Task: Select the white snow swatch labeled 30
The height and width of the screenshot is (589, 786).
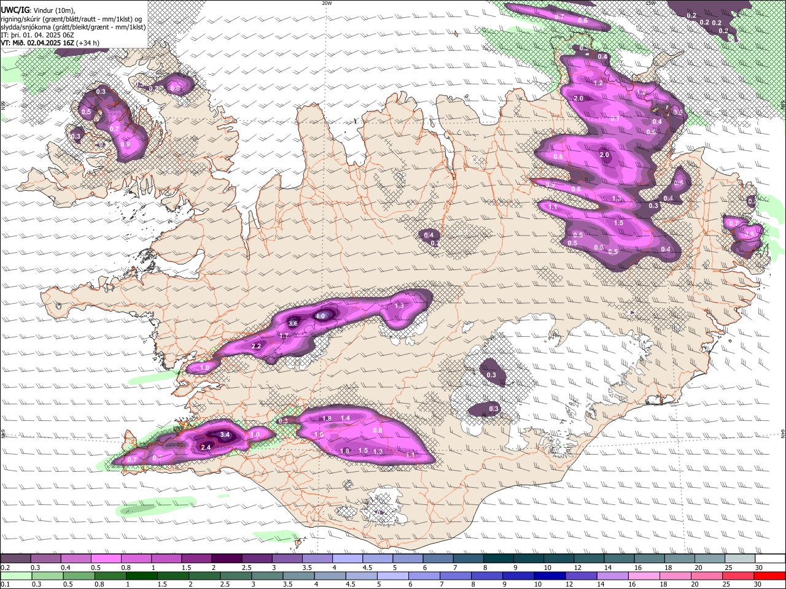Action: [769, 558]
